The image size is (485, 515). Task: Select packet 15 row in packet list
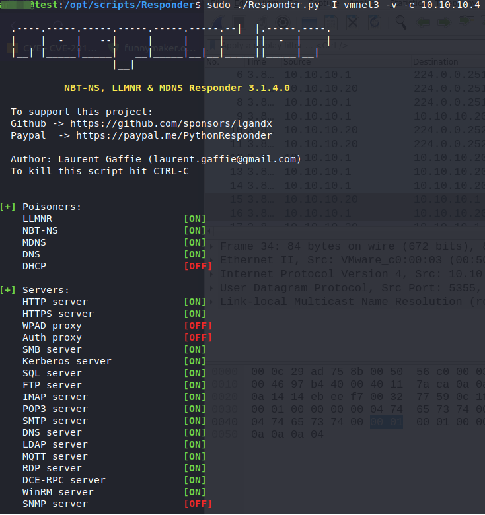tap(344, 199)
